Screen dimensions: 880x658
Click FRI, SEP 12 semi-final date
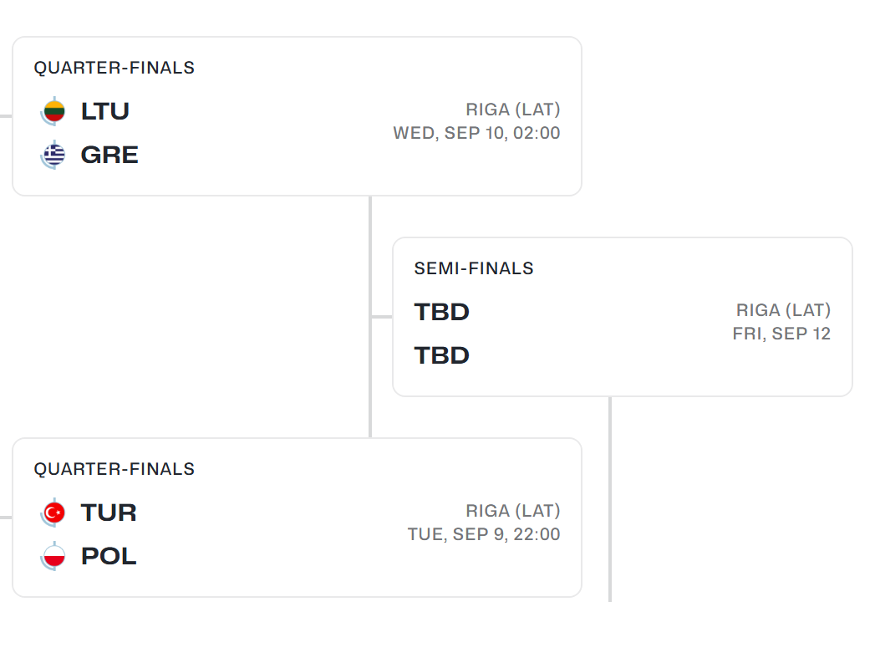point(781,334)
